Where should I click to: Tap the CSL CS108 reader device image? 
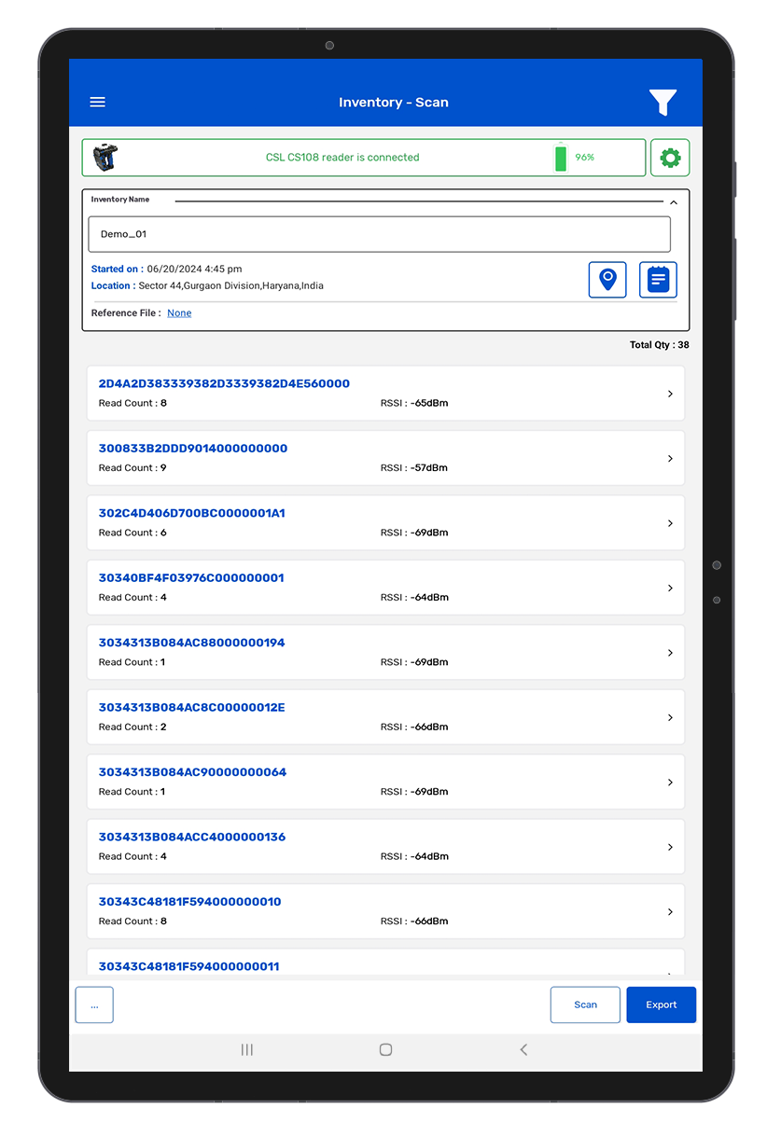click(x=105, y=158)
